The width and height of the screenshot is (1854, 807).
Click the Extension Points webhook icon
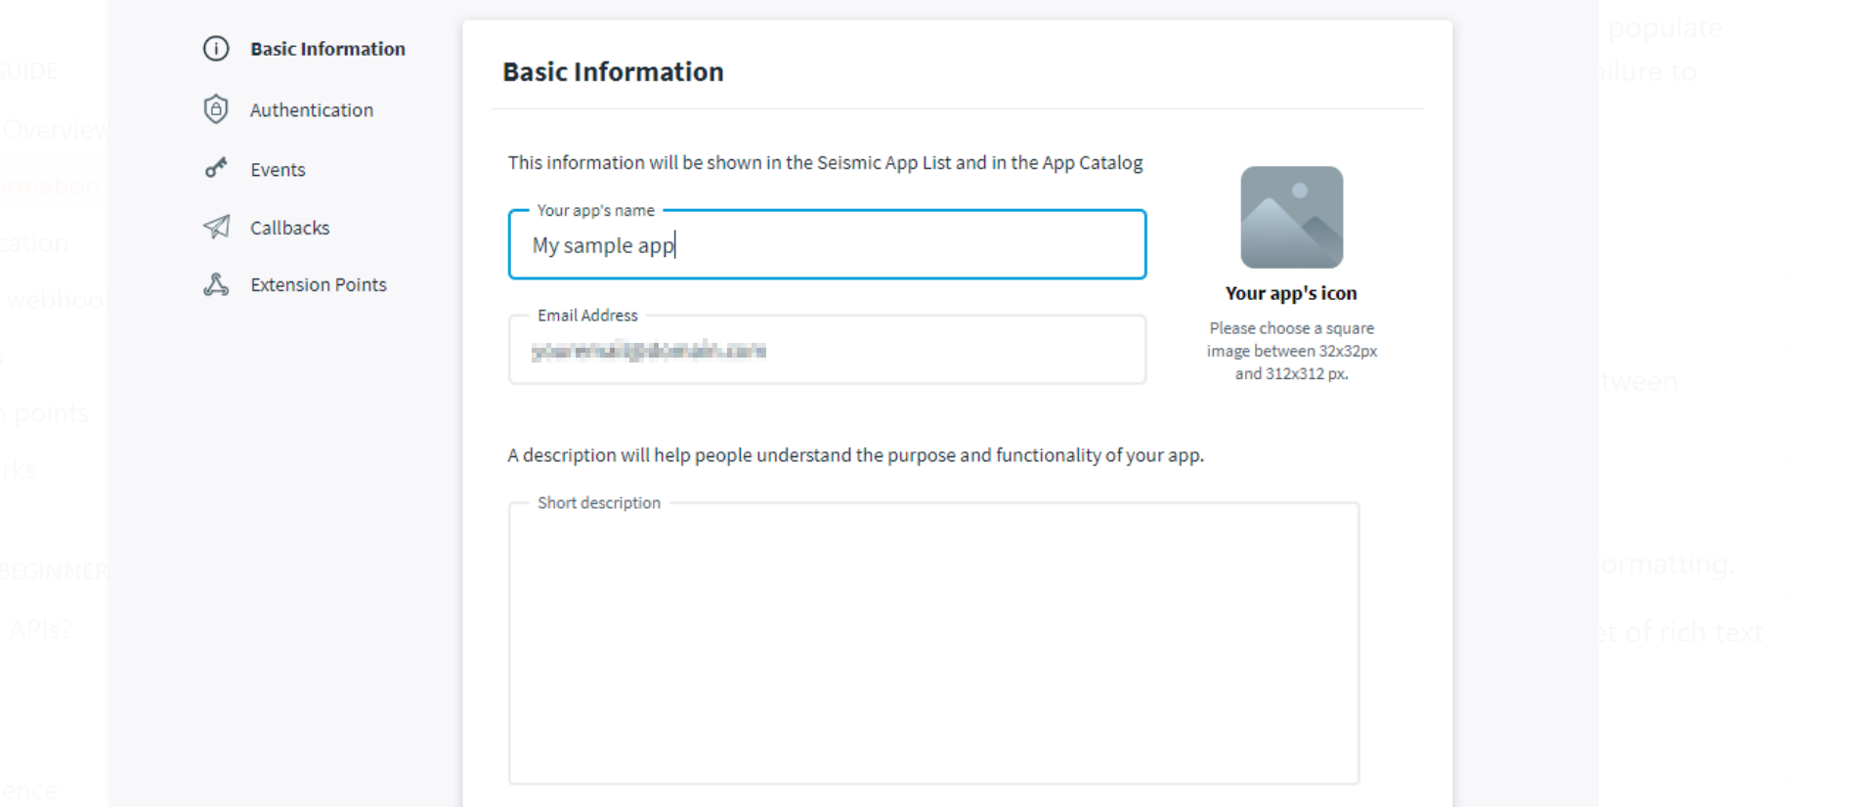(216, 284)
